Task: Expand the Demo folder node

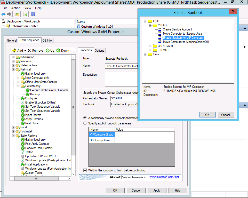Action: click(x=145, y=54)
